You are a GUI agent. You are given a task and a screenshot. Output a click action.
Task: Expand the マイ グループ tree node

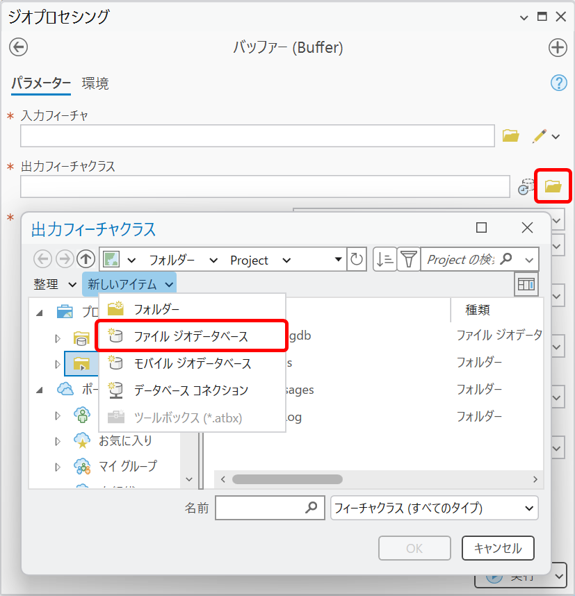58,467
